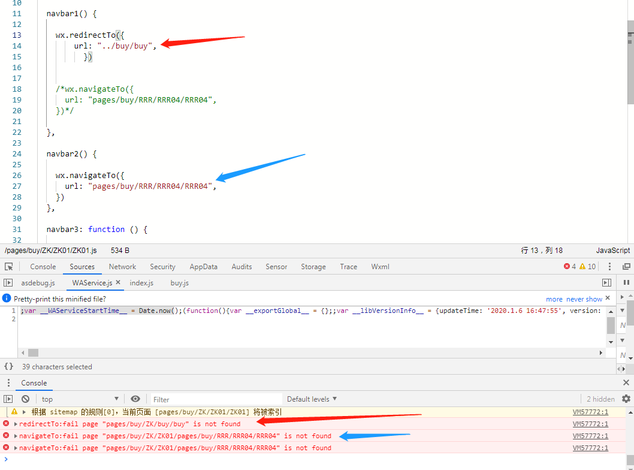Select the index.js file tab
The width and height of the screenshot is (634, 470).
coord(141,283)
